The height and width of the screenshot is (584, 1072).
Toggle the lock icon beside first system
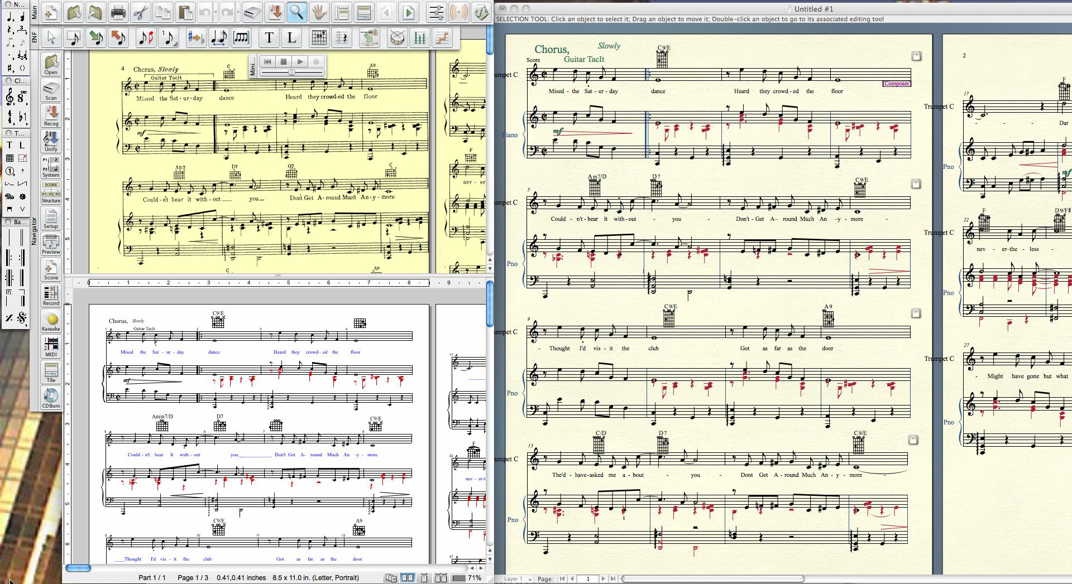tap(916, 56)
